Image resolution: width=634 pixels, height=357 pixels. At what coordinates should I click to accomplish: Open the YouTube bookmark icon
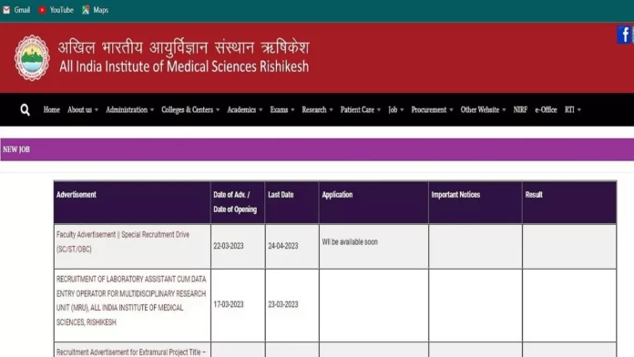(x=43, y=10)
